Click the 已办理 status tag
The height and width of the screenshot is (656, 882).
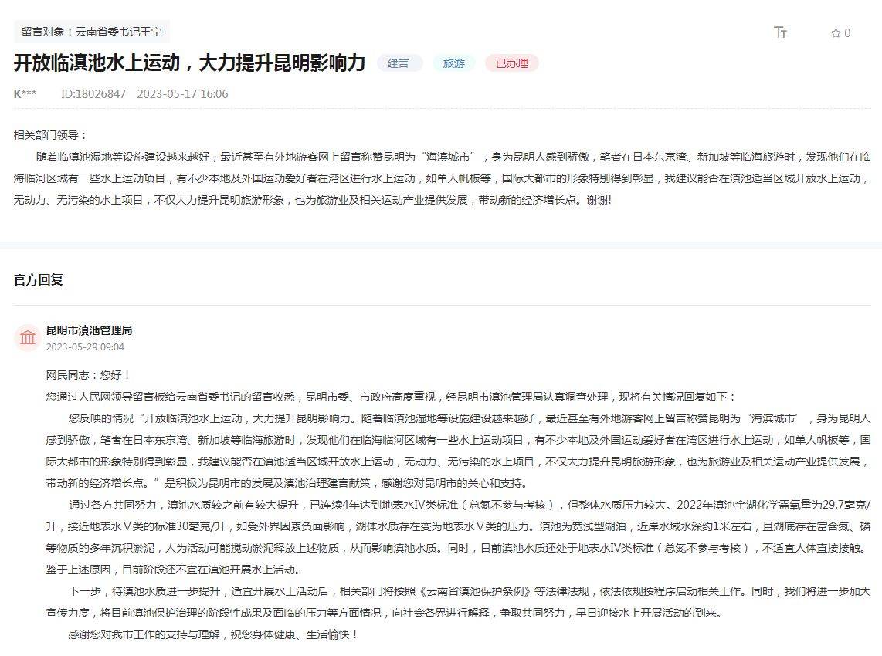point(511,63)
